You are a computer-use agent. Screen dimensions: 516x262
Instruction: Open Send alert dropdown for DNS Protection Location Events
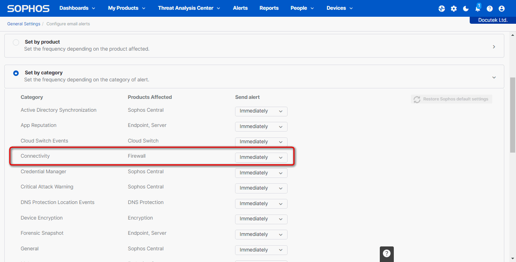click(261, 204)
